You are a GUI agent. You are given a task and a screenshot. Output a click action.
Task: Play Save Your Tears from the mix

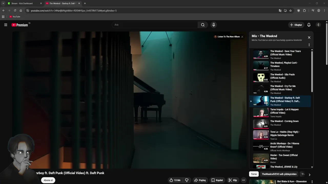[280, 54]
